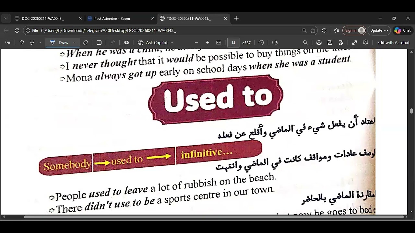Open the Update settings menu button

click(x=379, y=30)
